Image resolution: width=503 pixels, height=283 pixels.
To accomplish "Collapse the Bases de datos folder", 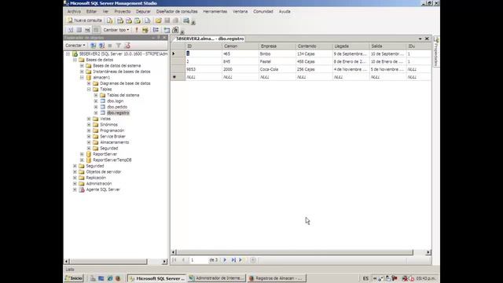I will coord(75,60).
